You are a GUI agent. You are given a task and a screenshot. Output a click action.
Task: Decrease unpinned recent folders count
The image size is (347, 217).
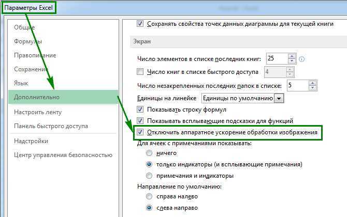[312, 88]
